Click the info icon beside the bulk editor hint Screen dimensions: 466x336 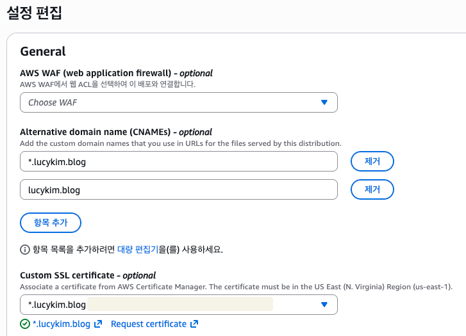point(25,249)
